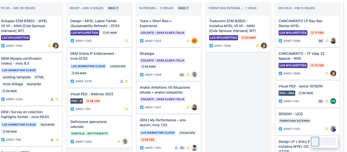Click 'Definizione operazione valoriale' card title
Viewport: 347px width, 152px height.
click(x=89, y=124)
